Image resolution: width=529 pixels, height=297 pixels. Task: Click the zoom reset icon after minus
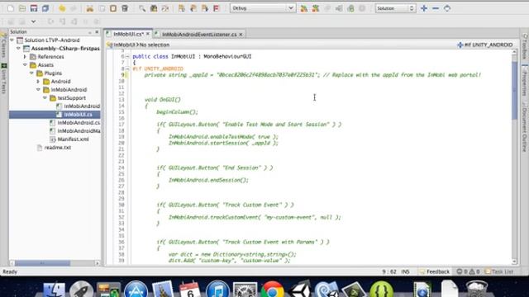[x=447, y=8]
